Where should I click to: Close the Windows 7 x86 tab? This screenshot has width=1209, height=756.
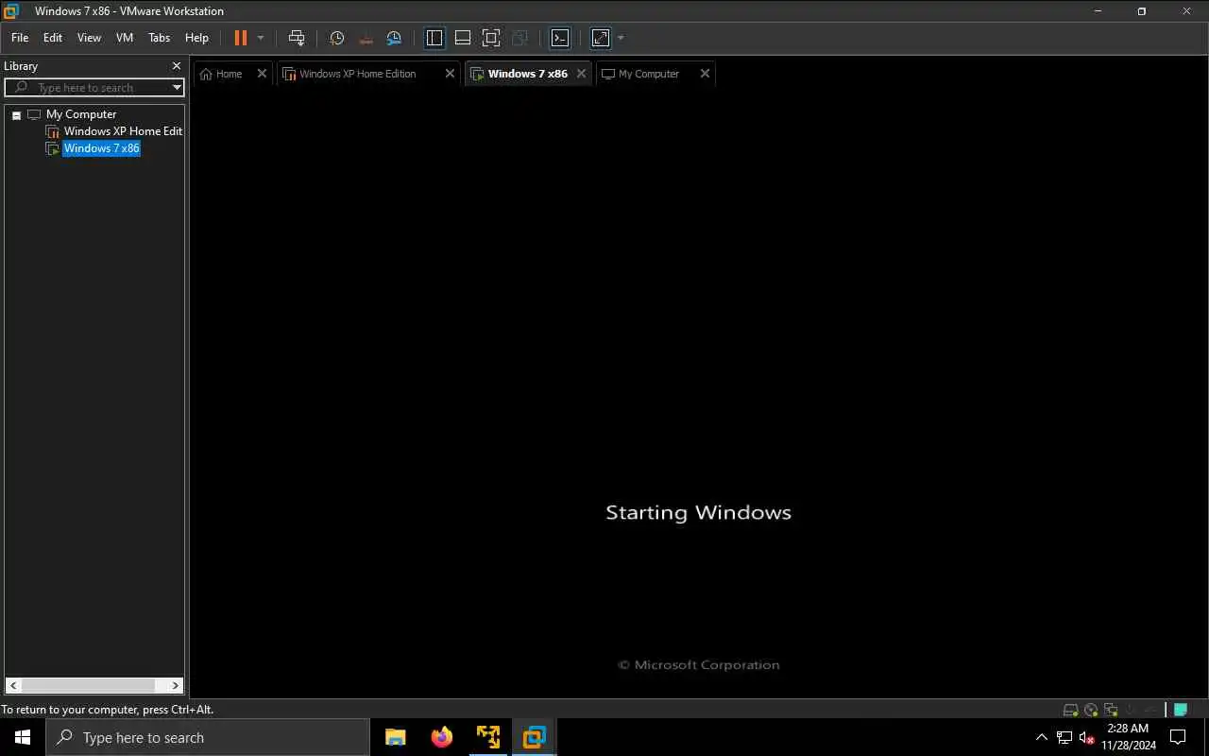pos(581,74)
